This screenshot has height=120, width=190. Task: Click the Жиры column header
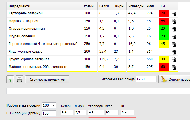(119, 6)
